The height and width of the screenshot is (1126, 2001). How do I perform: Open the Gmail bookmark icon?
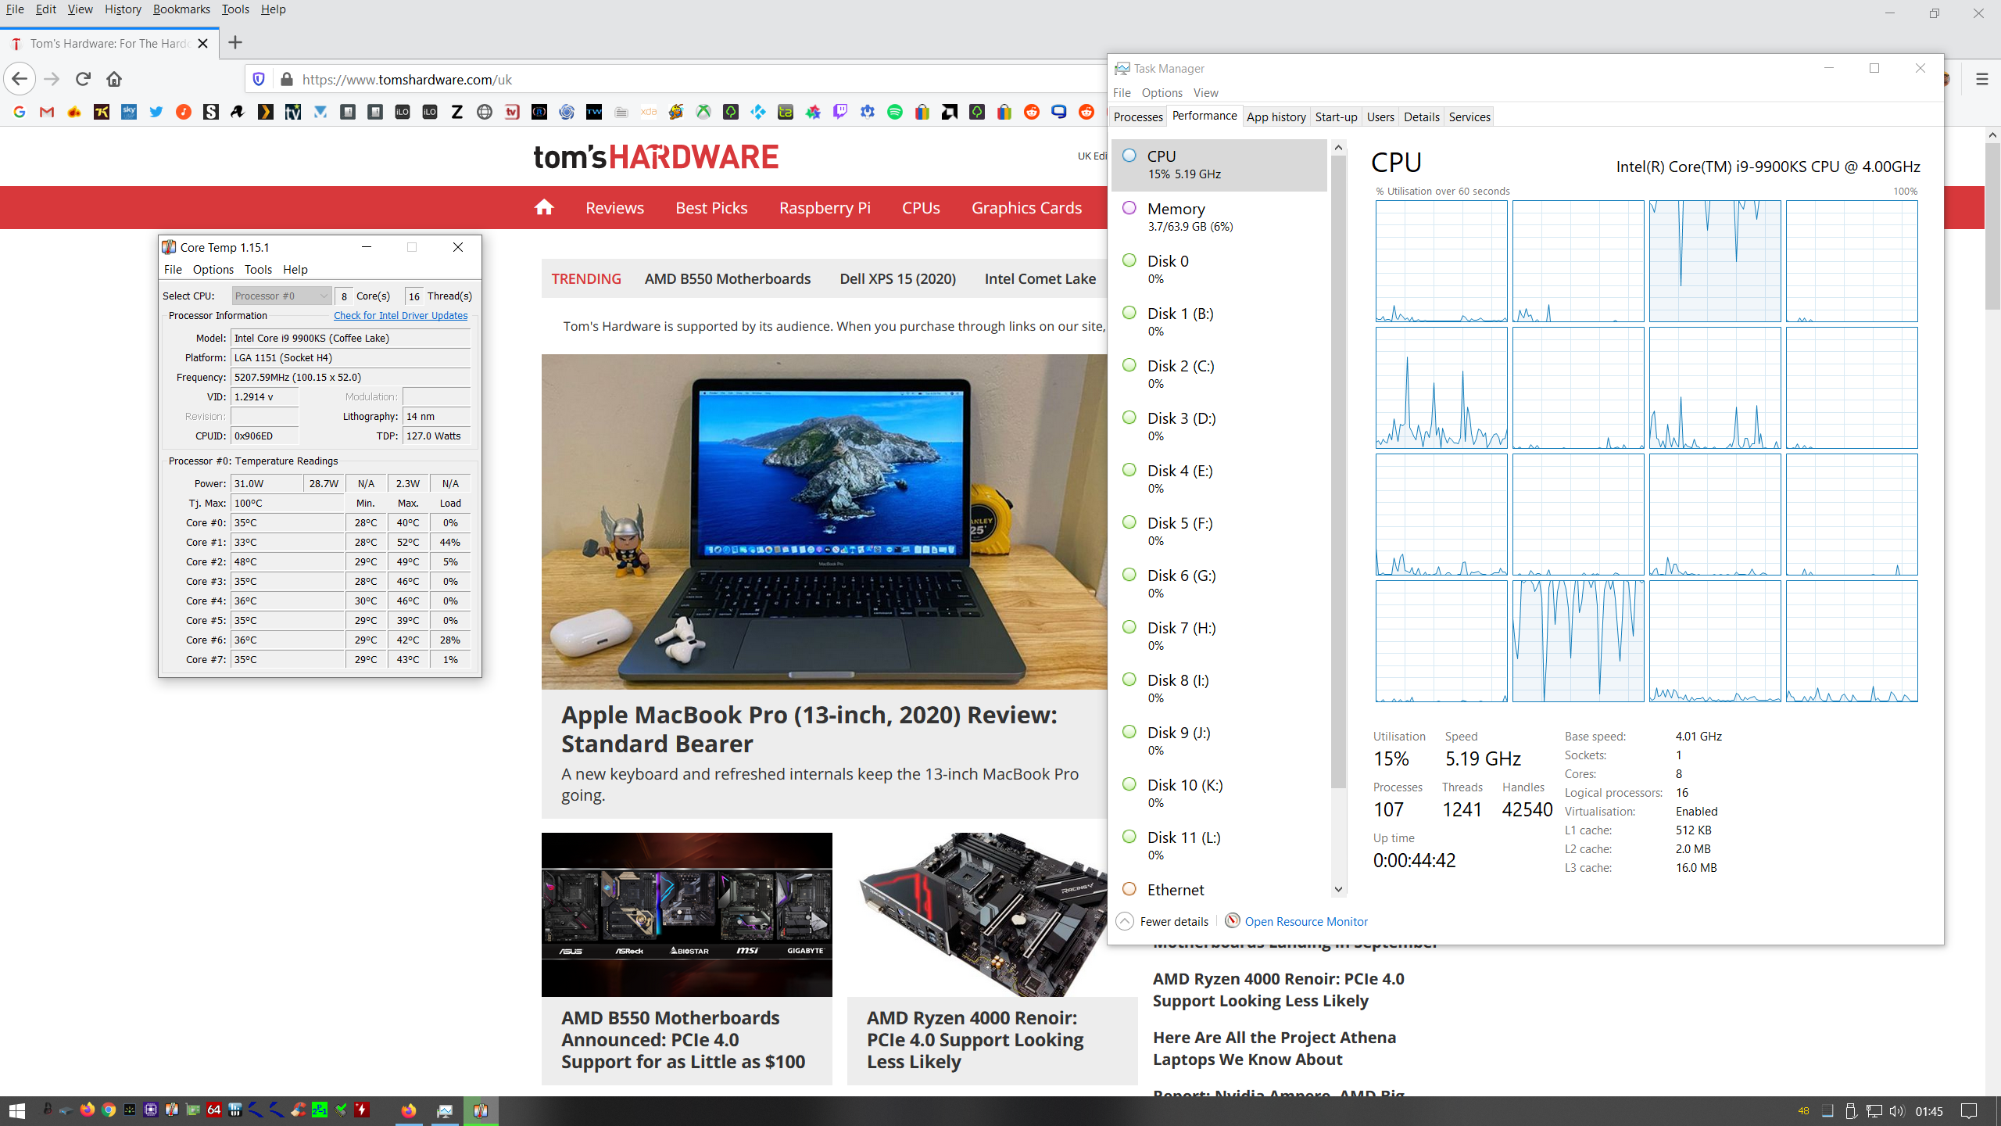coord(47,112)
